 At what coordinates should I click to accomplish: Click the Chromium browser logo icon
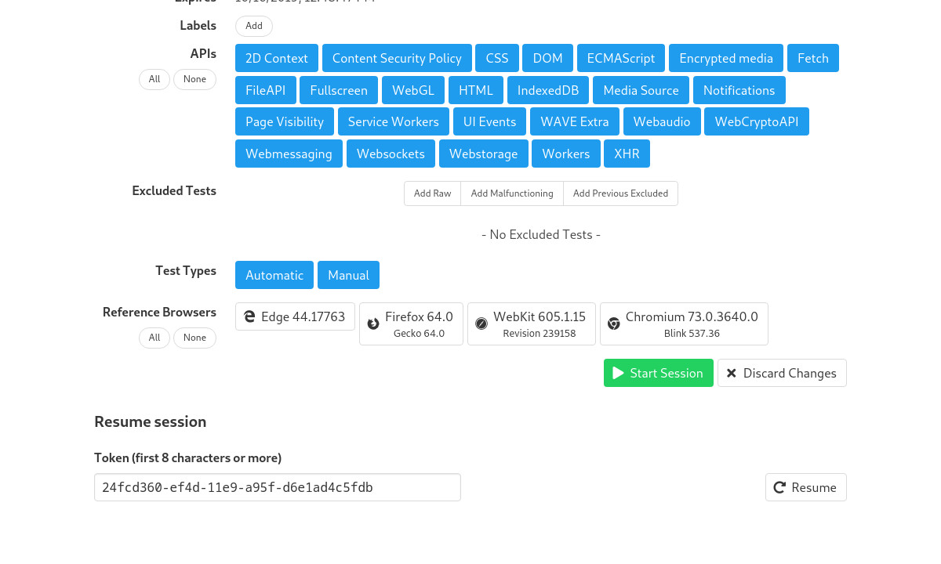[614, 324]
